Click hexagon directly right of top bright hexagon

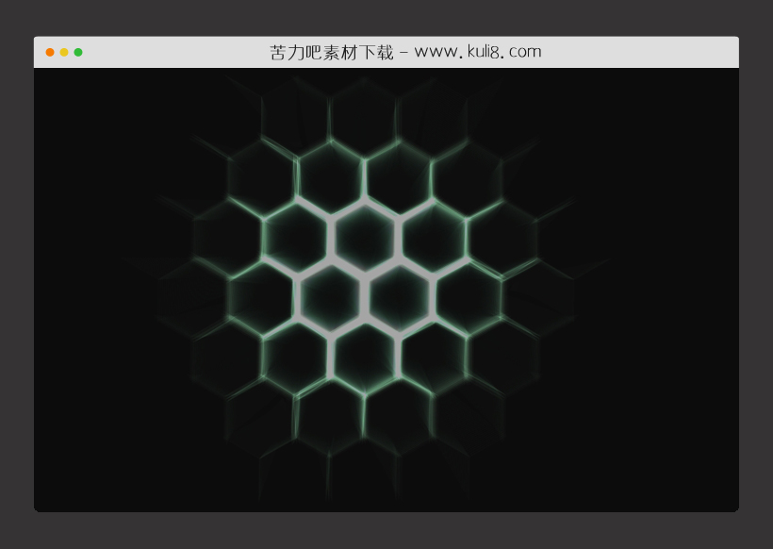click(x=434, y=236)
